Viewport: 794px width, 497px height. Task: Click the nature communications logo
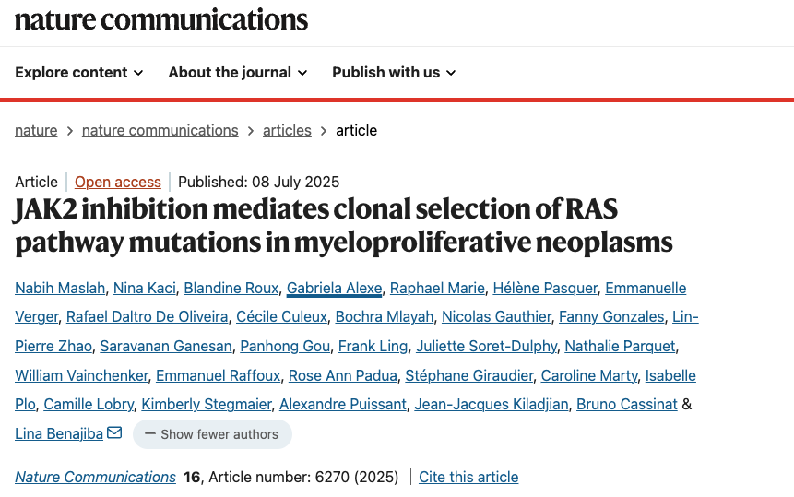point(161,19)
